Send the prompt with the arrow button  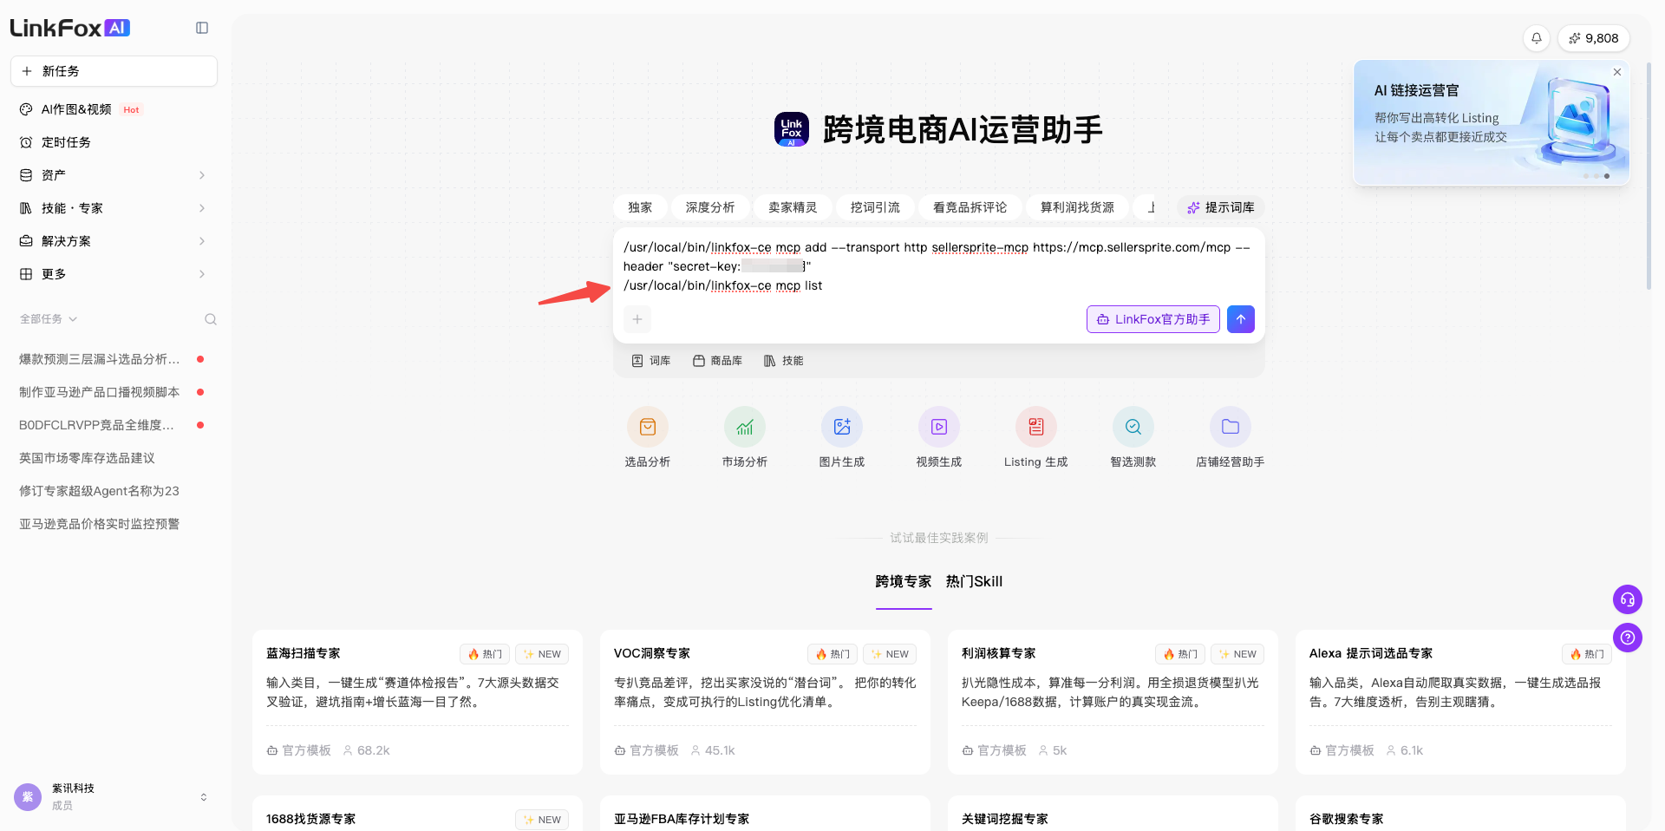point(1241,319)
